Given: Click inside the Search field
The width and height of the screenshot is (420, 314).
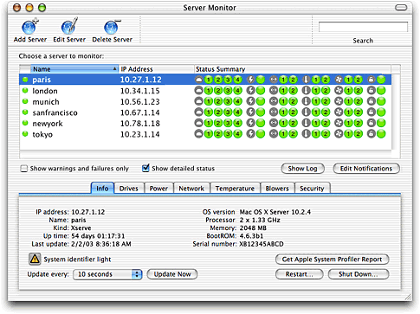Looking at the screenshot, I should click(363, 27).
